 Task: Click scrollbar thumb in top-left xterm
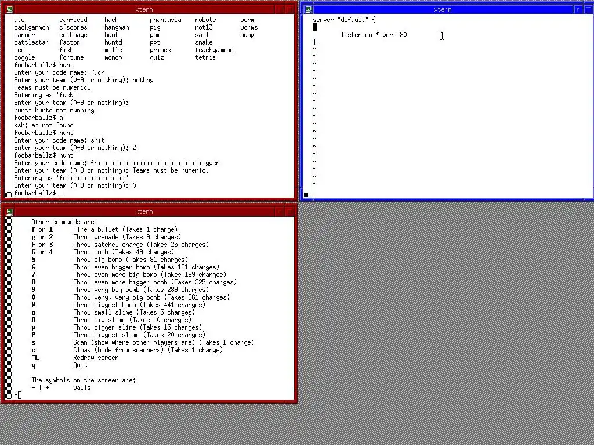tap(9, 194)
